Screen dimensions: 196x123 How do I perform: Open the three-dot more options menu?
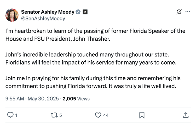click(188, 12)
